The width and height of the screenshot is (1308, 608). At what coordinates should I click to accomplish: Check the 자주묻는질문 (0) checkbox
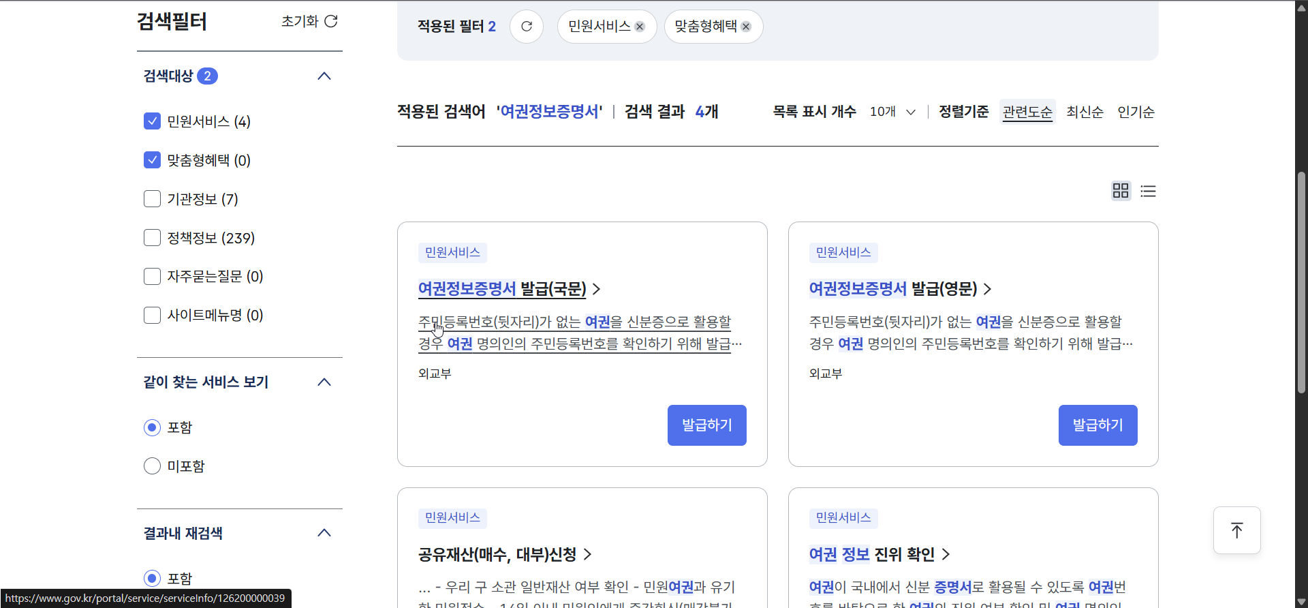pos(153,276)
